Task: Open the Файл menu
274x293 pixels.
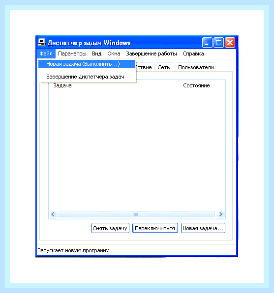Action: coord(46,54)
